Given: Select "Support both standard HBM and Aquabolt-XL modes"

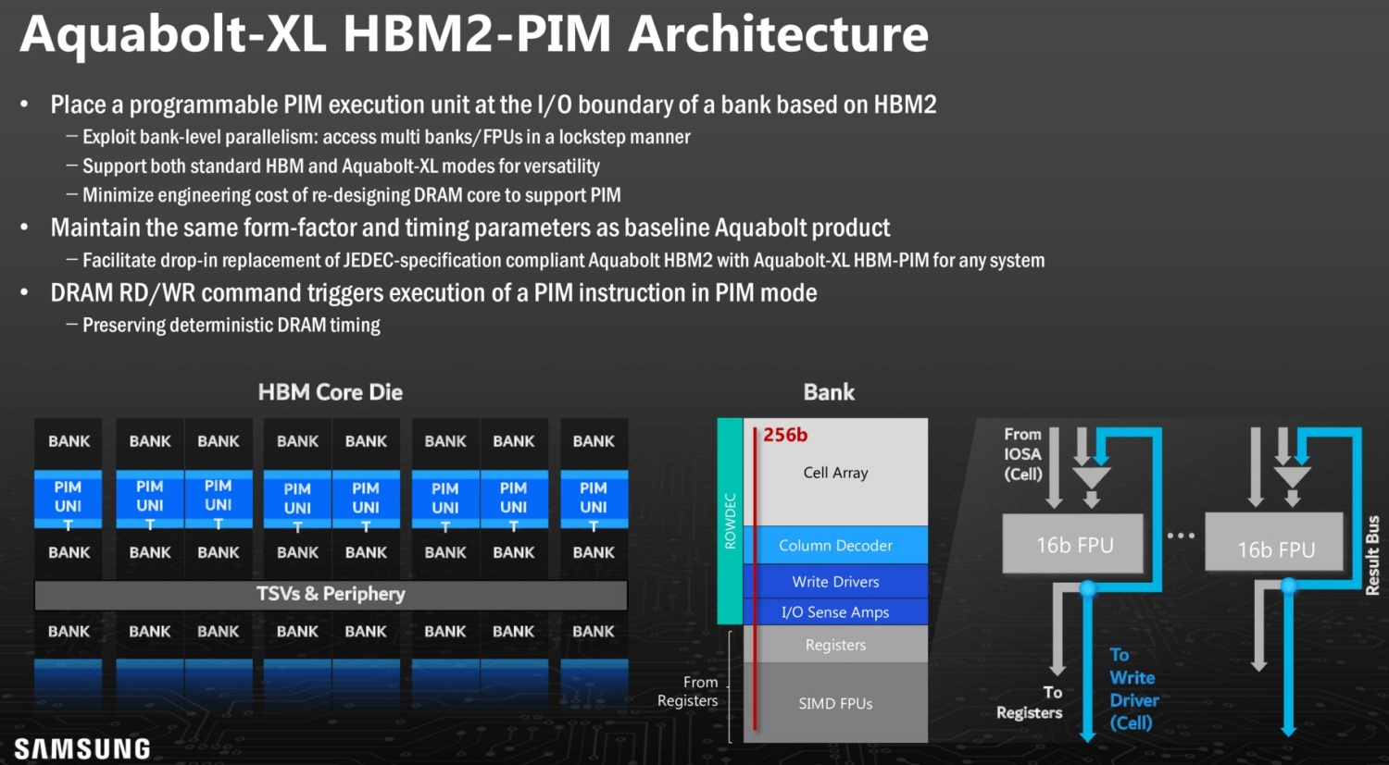Looking at the screenshot, I should click(341, 167).
